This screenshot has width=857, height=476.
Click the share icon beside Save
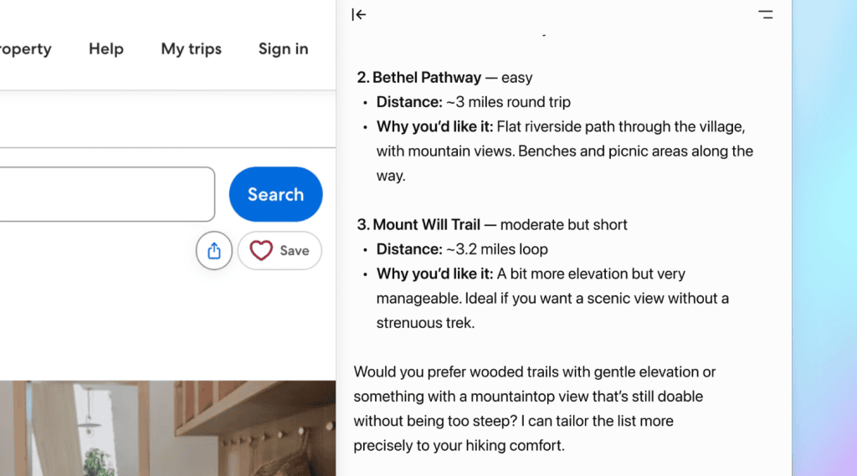213,250
